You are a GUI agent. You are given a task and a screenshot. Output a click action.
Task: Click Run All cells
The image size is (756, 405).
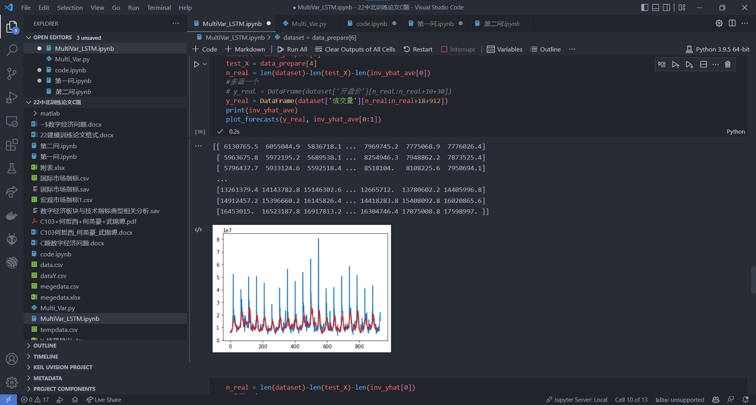292,49
